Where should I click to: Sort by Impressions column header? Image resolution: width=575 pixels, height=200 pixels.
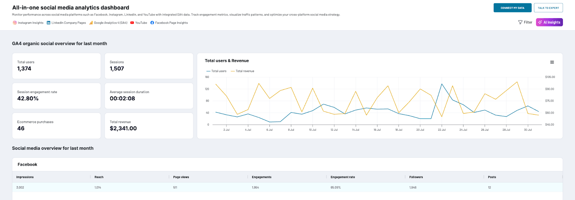(25, 177)
